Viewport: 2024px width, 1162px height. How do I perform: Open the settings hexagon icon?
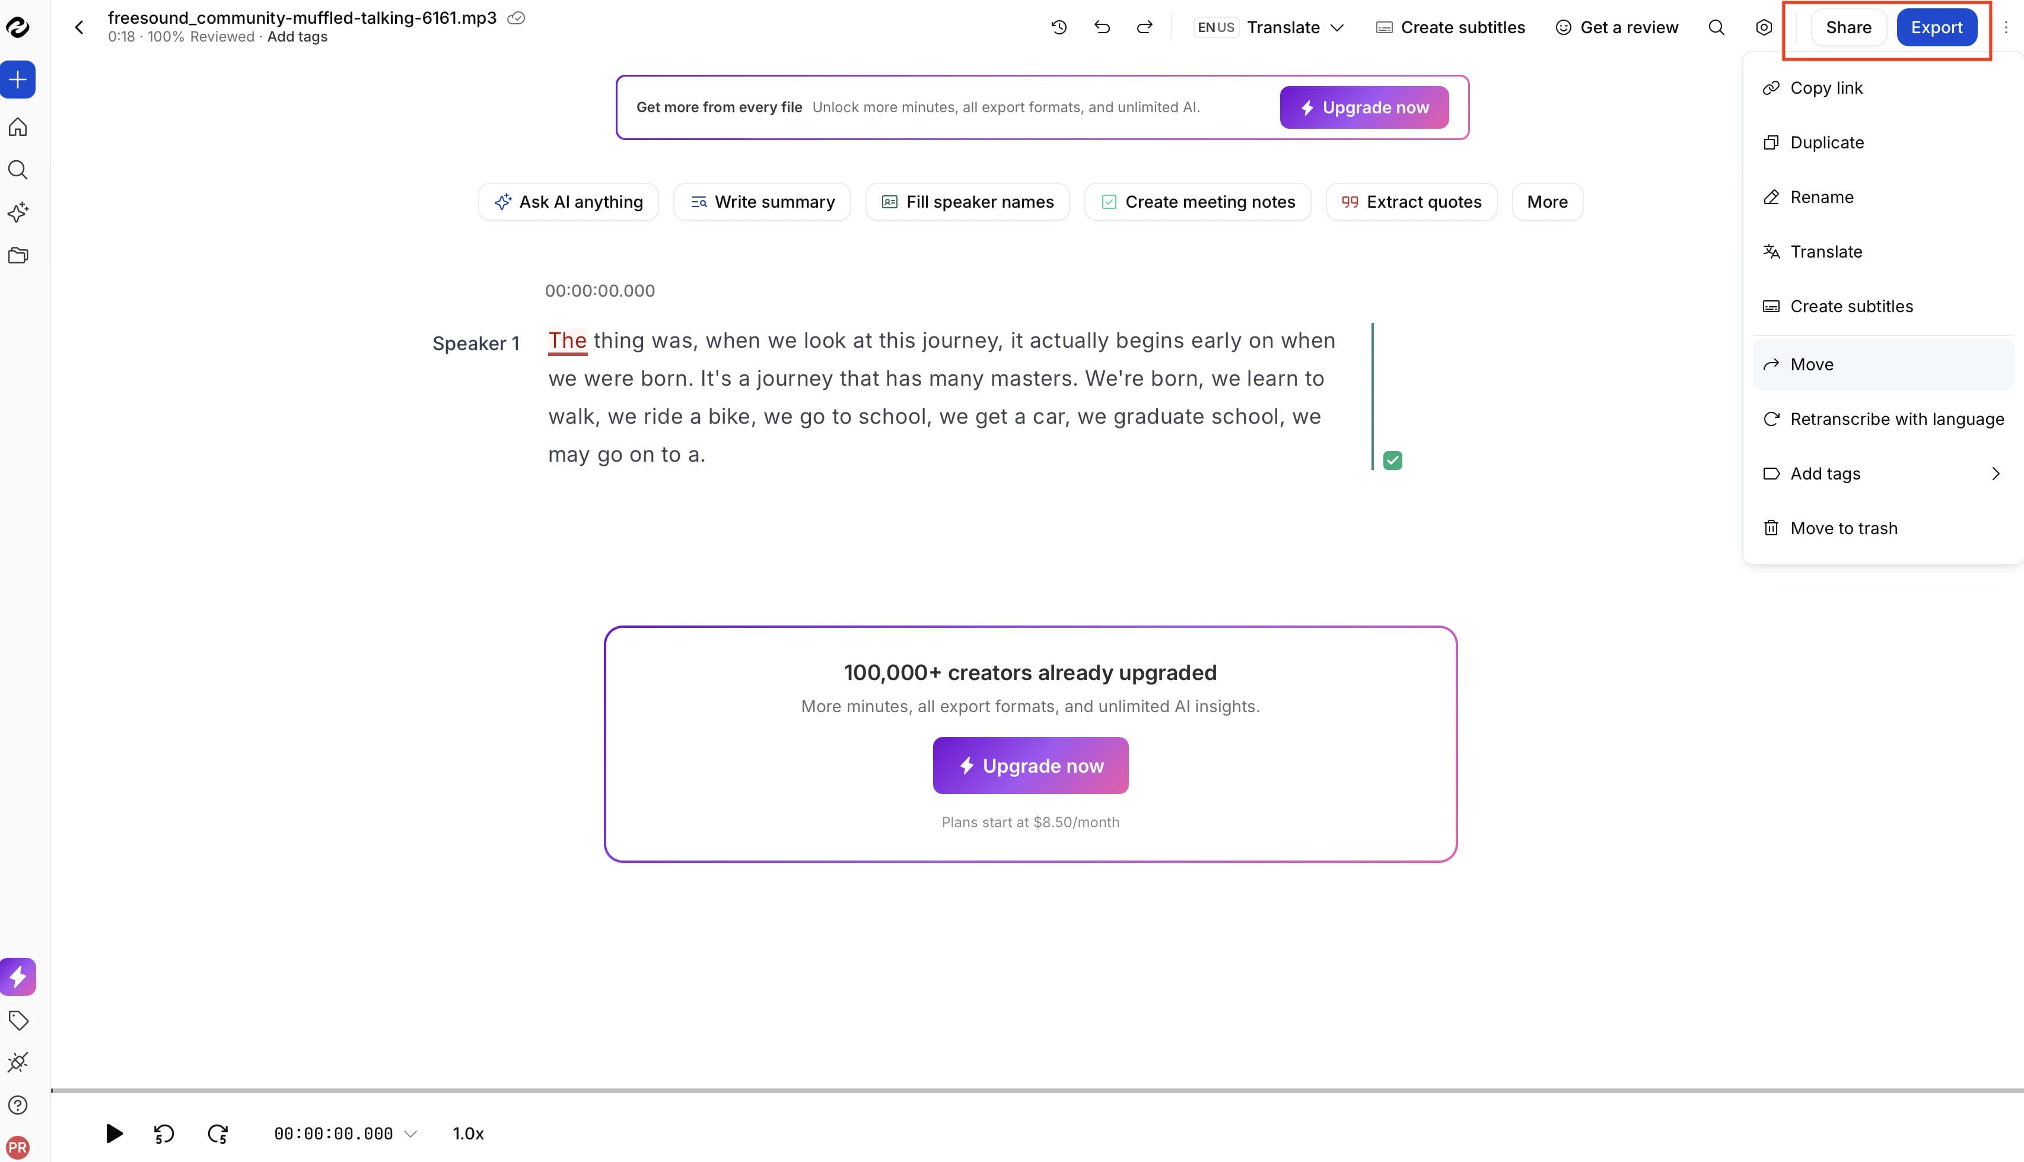coord(1764,27)
